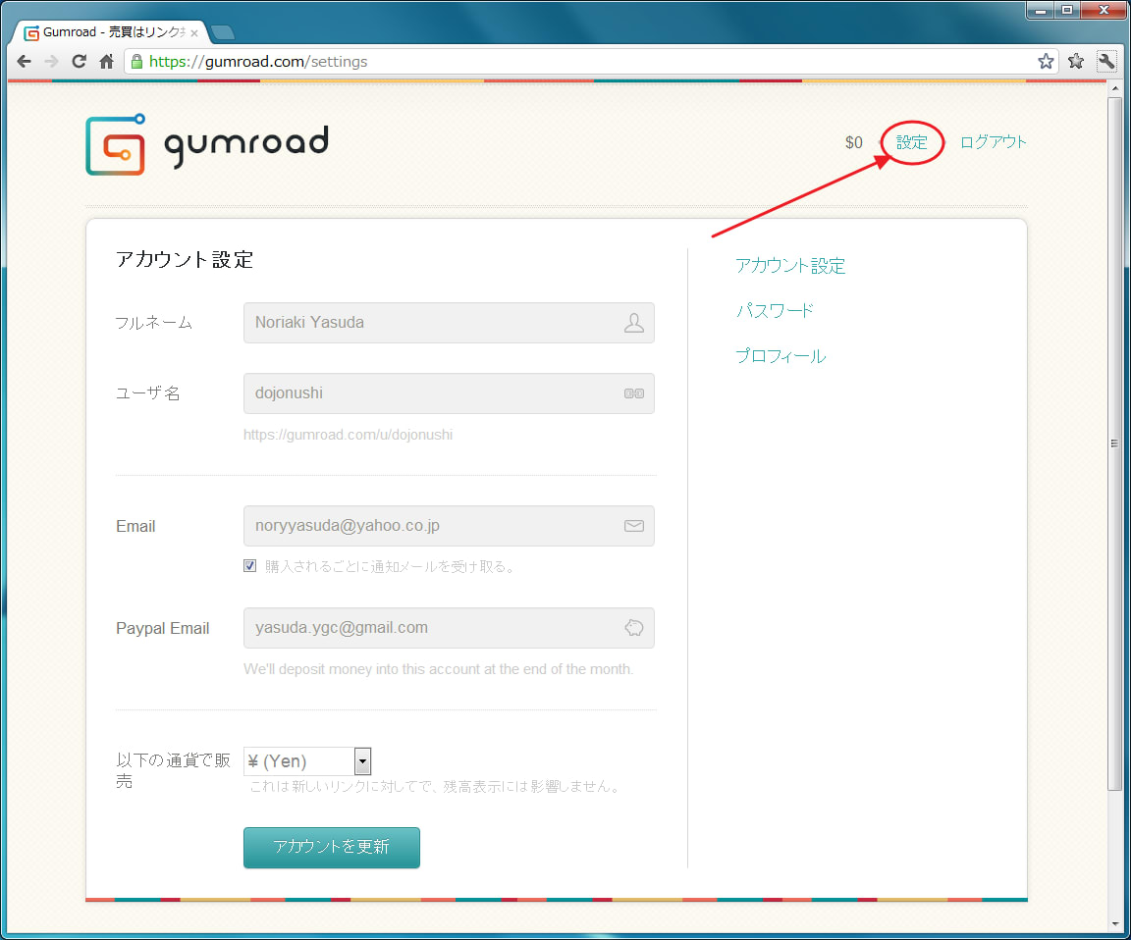The height and width of the screenshot is (940, 1131).
Task: Click the ログアウト link
Action: click(x=993, y=142)
